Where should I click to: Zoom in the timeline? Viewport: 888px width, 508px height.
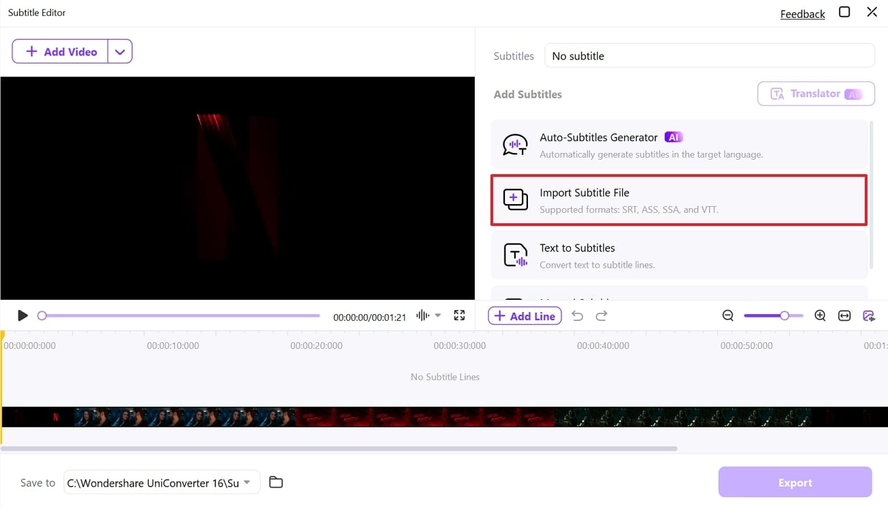click(820, 315)
